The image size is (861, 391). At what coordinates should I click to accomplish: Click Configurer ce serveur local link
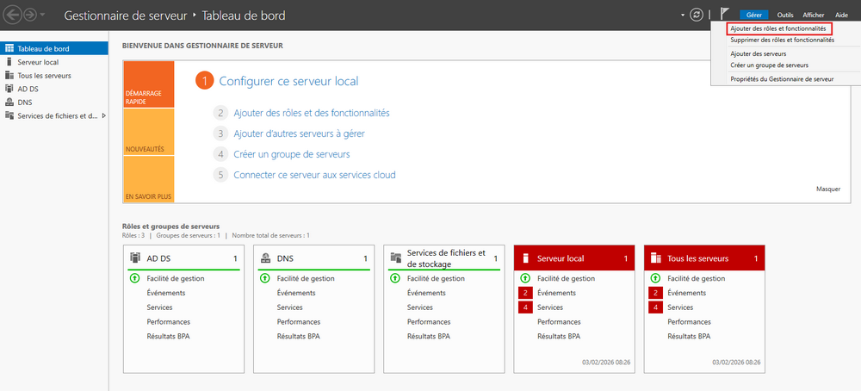point(288,81)
